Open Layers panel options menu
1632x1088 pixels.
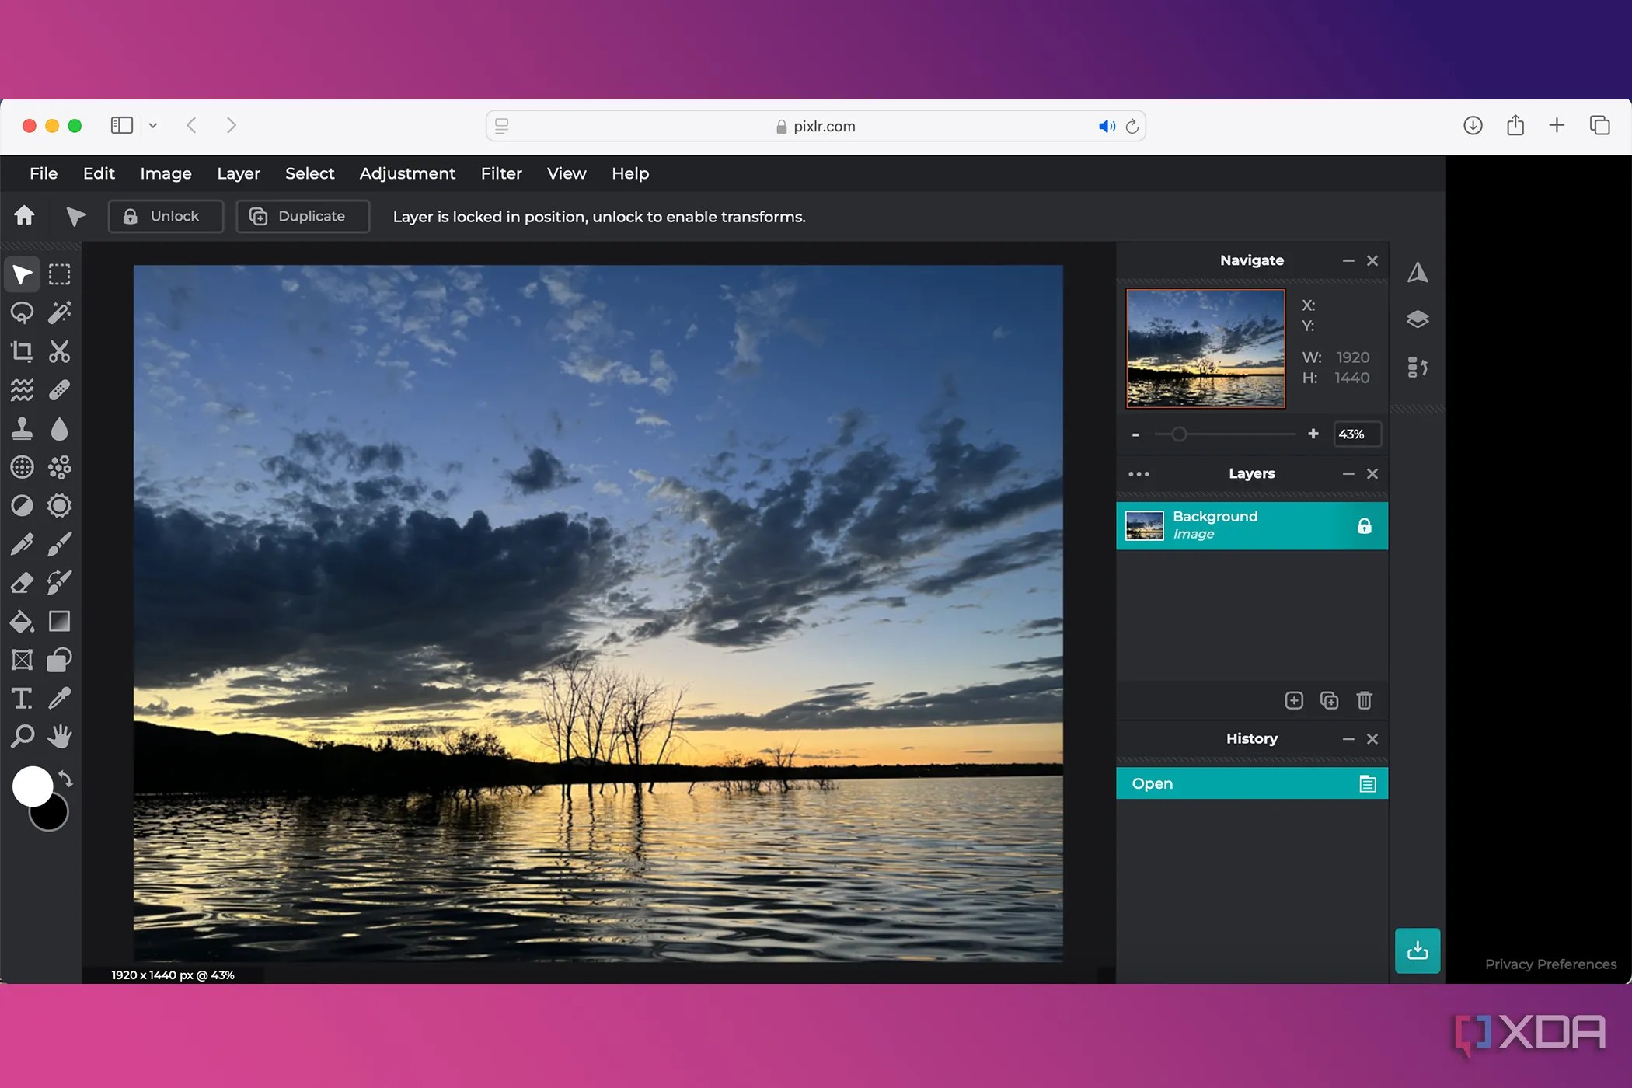1139,474
